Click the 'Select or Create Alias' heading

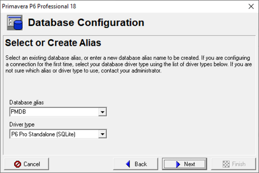[x=53, y=43]
